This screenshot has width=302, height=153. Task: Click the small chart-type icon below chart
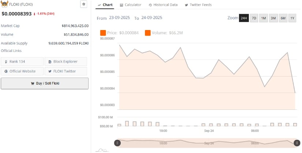102,150
